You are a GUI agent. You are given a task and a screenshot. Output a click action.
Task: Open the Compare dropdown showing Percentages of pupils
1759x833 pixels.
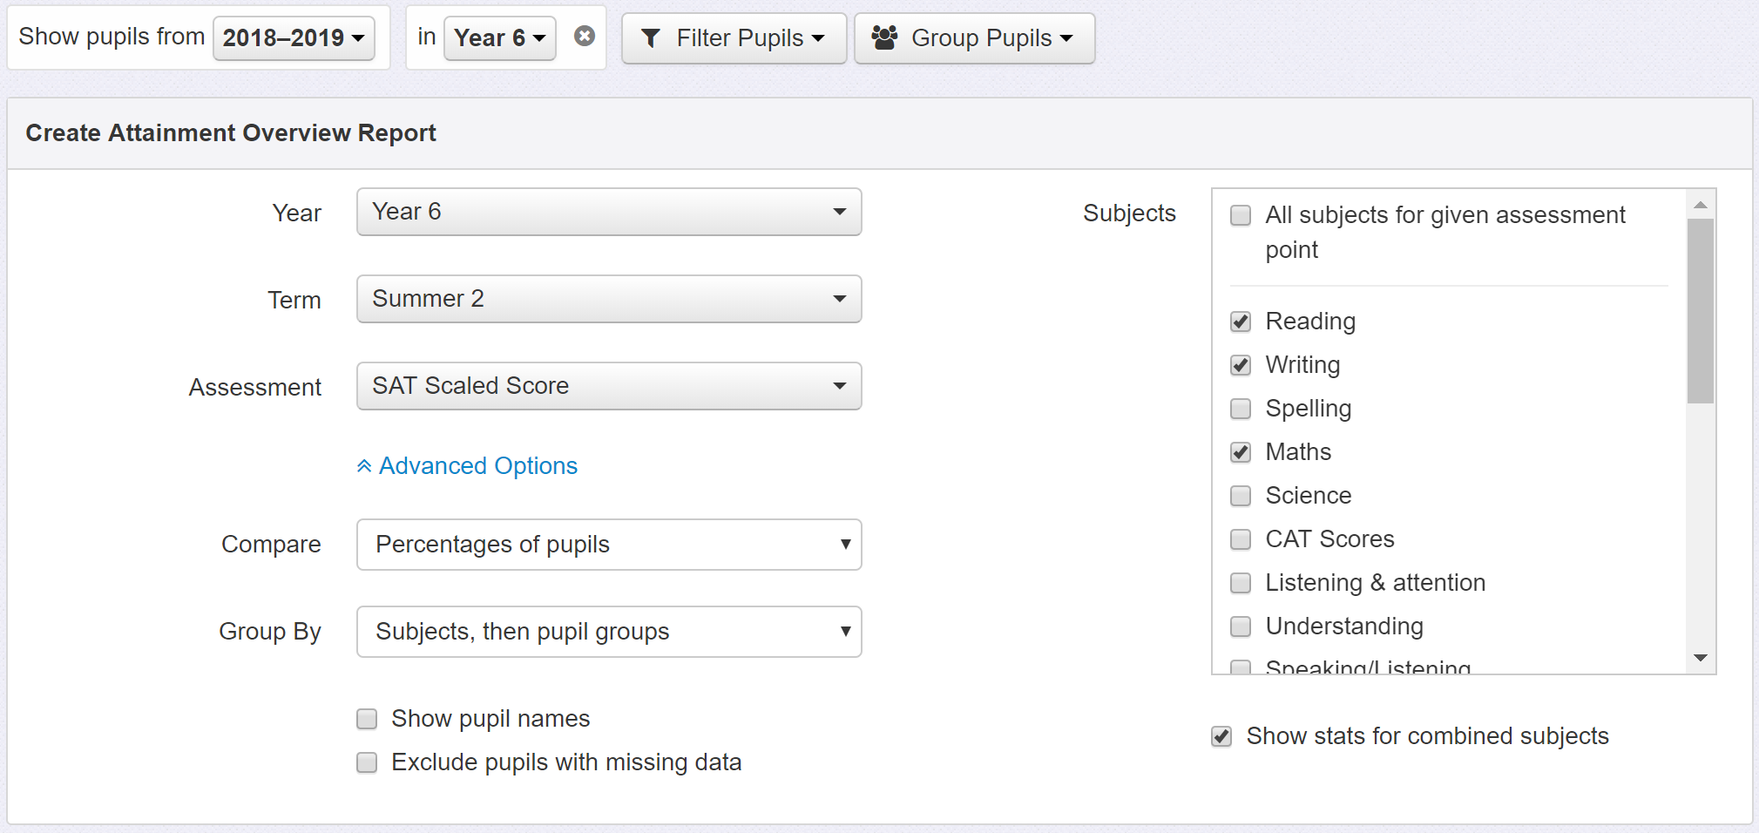click(609, 545)
